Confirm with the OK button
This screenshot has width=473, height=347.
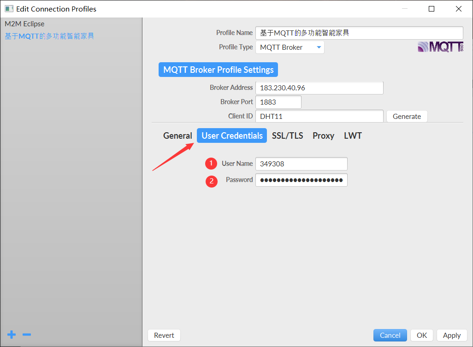(422, 335)
